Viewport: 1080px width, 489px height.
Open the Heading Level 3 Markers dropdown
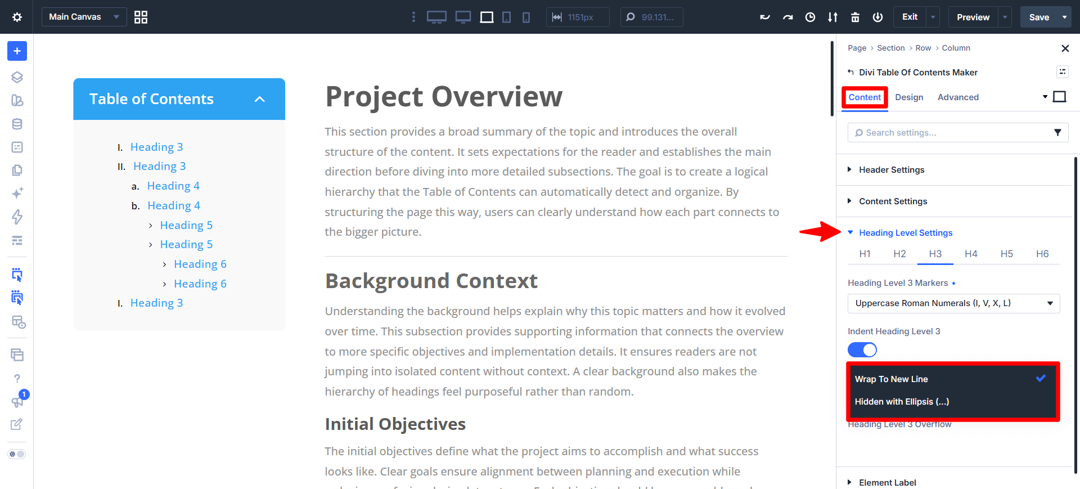(953, 303)
